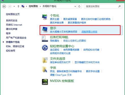This screenshot has height=95, width=125.
Task: Click 启用或关闭高对比度 link
Action: [x=60, y=53]
